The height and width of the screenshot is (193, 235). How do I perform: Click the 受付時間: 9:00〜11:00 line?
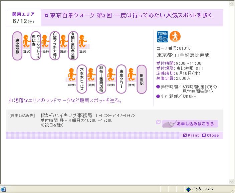point(179,63)
